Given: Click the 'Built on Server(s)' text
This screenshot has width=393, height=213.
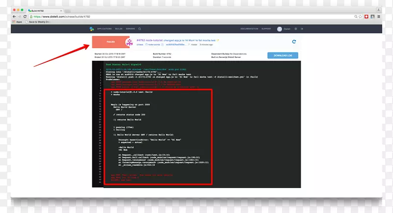Looking at the screenshot, I should tap(226, 57).
